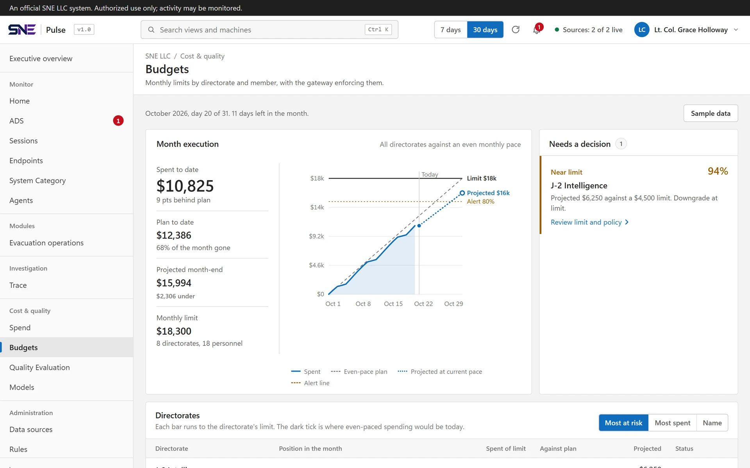The image size is (750, 468).
Task: Open Endpoints in the sidebar
Action: click(66, 161)
